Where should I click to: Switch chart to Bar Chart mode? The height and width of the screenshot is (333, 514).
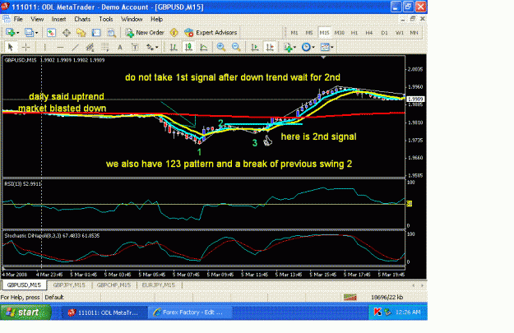click(174, 47)
